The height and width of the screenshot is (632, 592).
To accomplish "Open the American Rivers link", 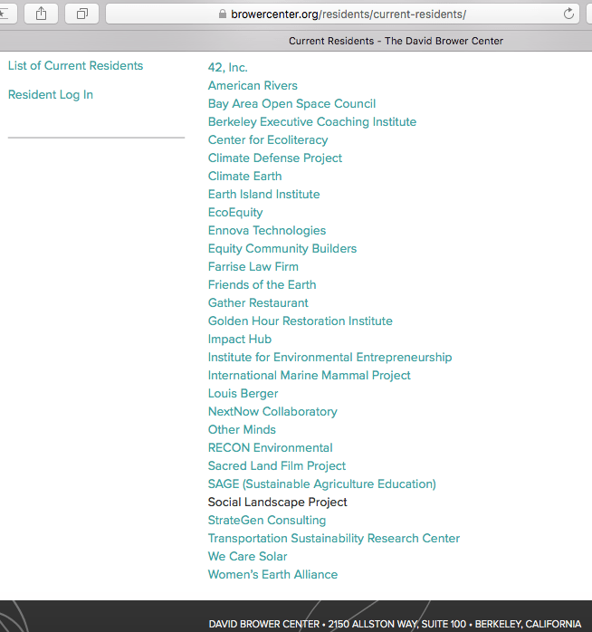I will point(253,86).
